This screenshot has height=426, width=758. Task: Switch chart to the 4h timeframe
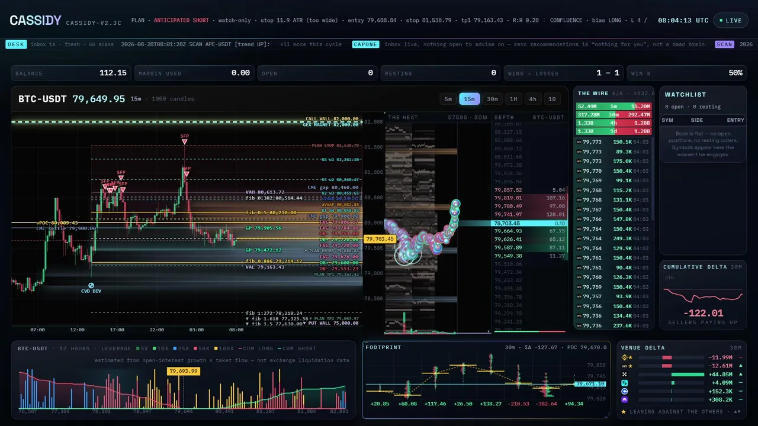point(533,99)
